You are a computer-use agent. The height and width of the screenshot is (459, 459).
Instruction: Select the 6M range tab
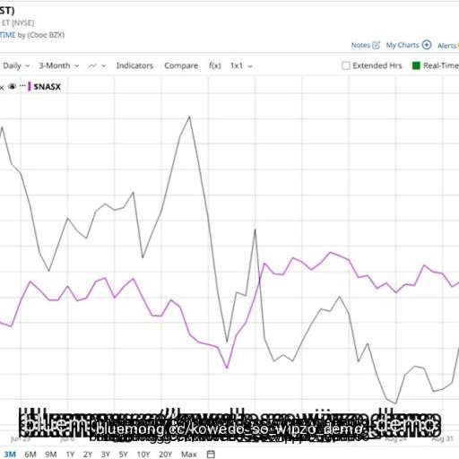[x=30, y=455]
